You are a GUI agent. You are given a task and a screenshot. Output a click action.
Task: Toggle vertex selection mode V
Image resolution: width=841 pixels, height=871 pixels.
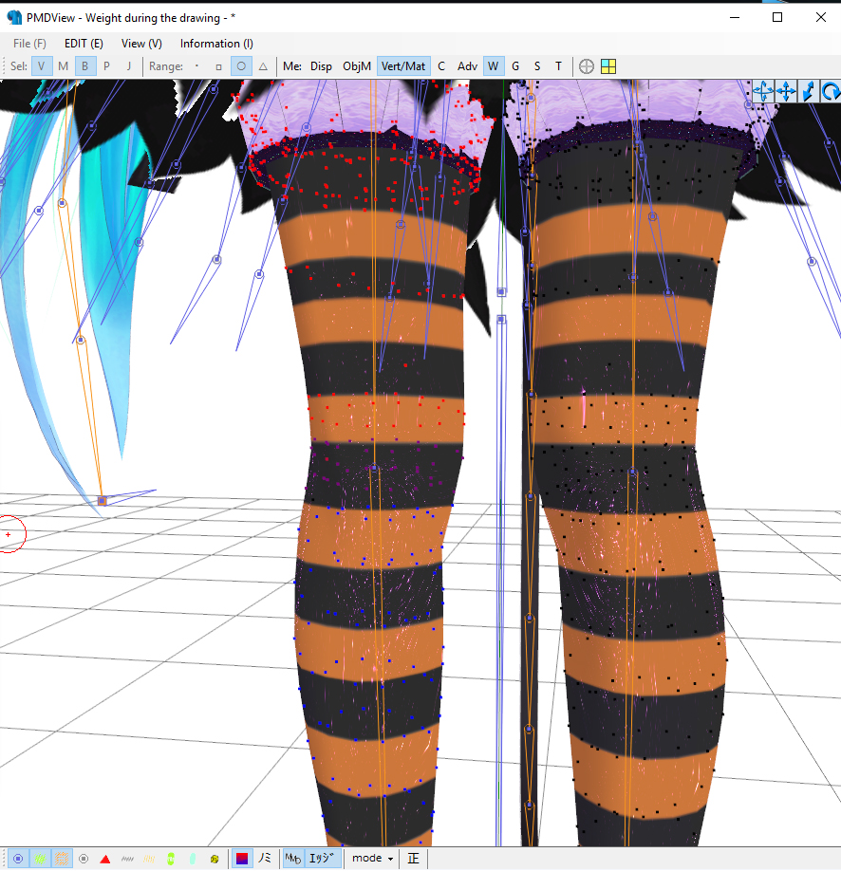pyautogui.click(x=41, y=65)
